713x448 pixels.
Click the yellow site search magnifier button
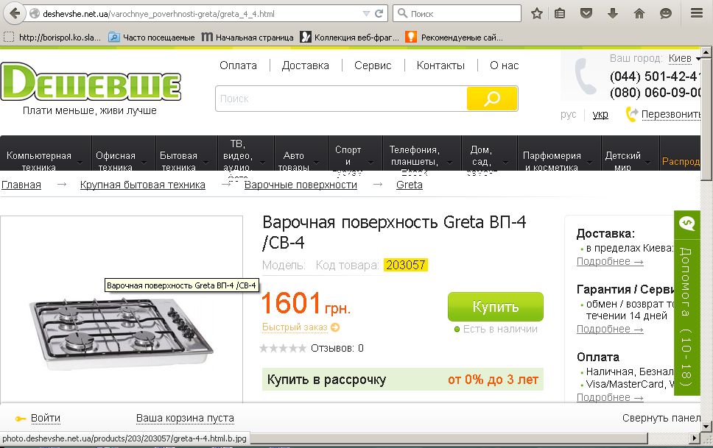(492, 99)
